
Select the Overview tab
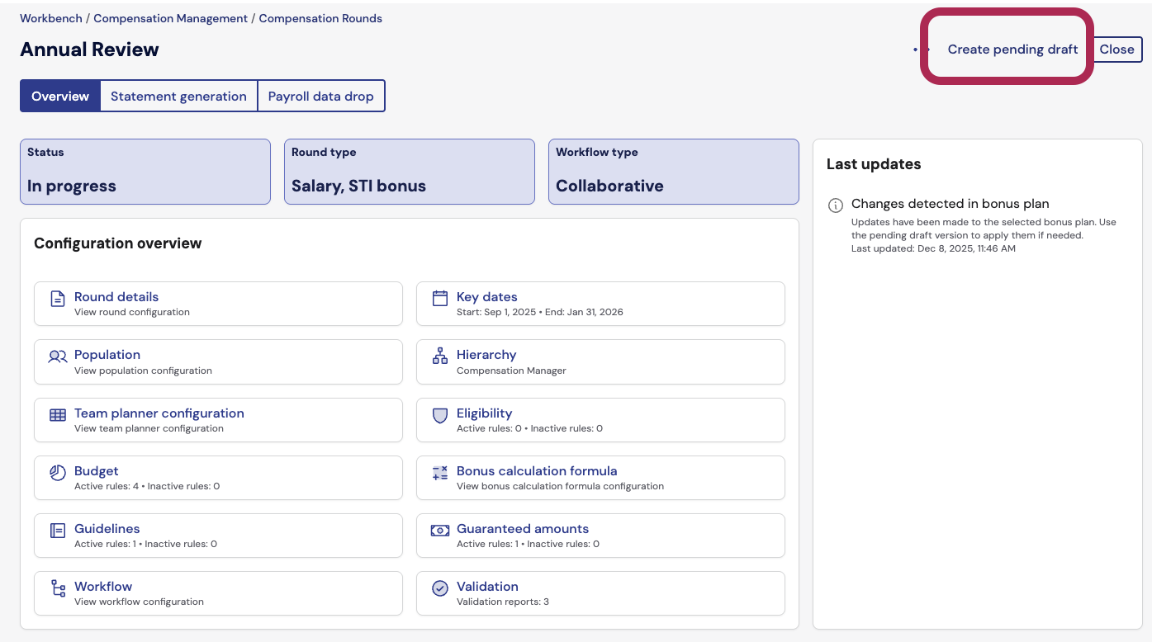[60, 97]
